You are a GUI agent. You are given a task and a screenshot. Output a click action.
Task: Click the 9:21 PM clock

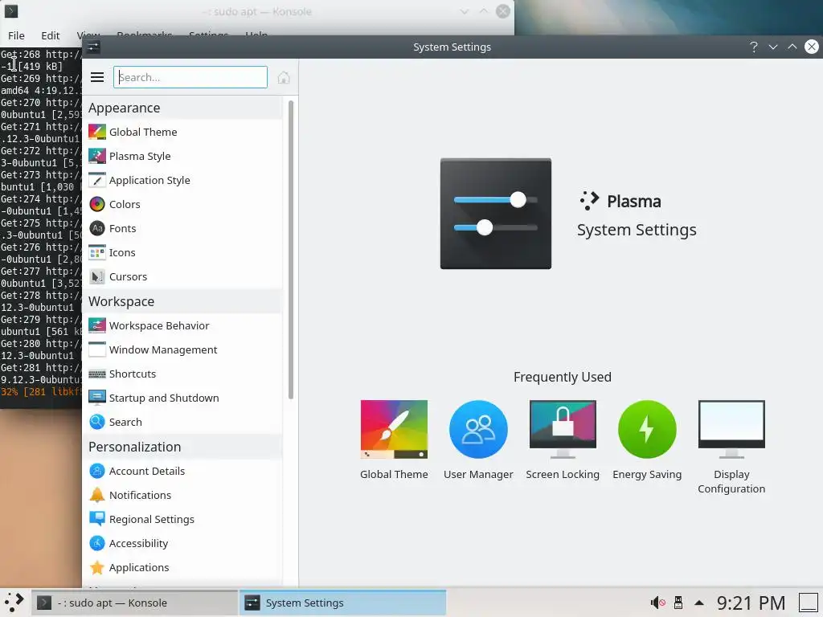751,603
